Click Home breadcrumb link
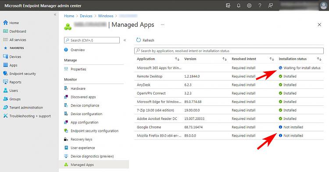 point(69,16)
